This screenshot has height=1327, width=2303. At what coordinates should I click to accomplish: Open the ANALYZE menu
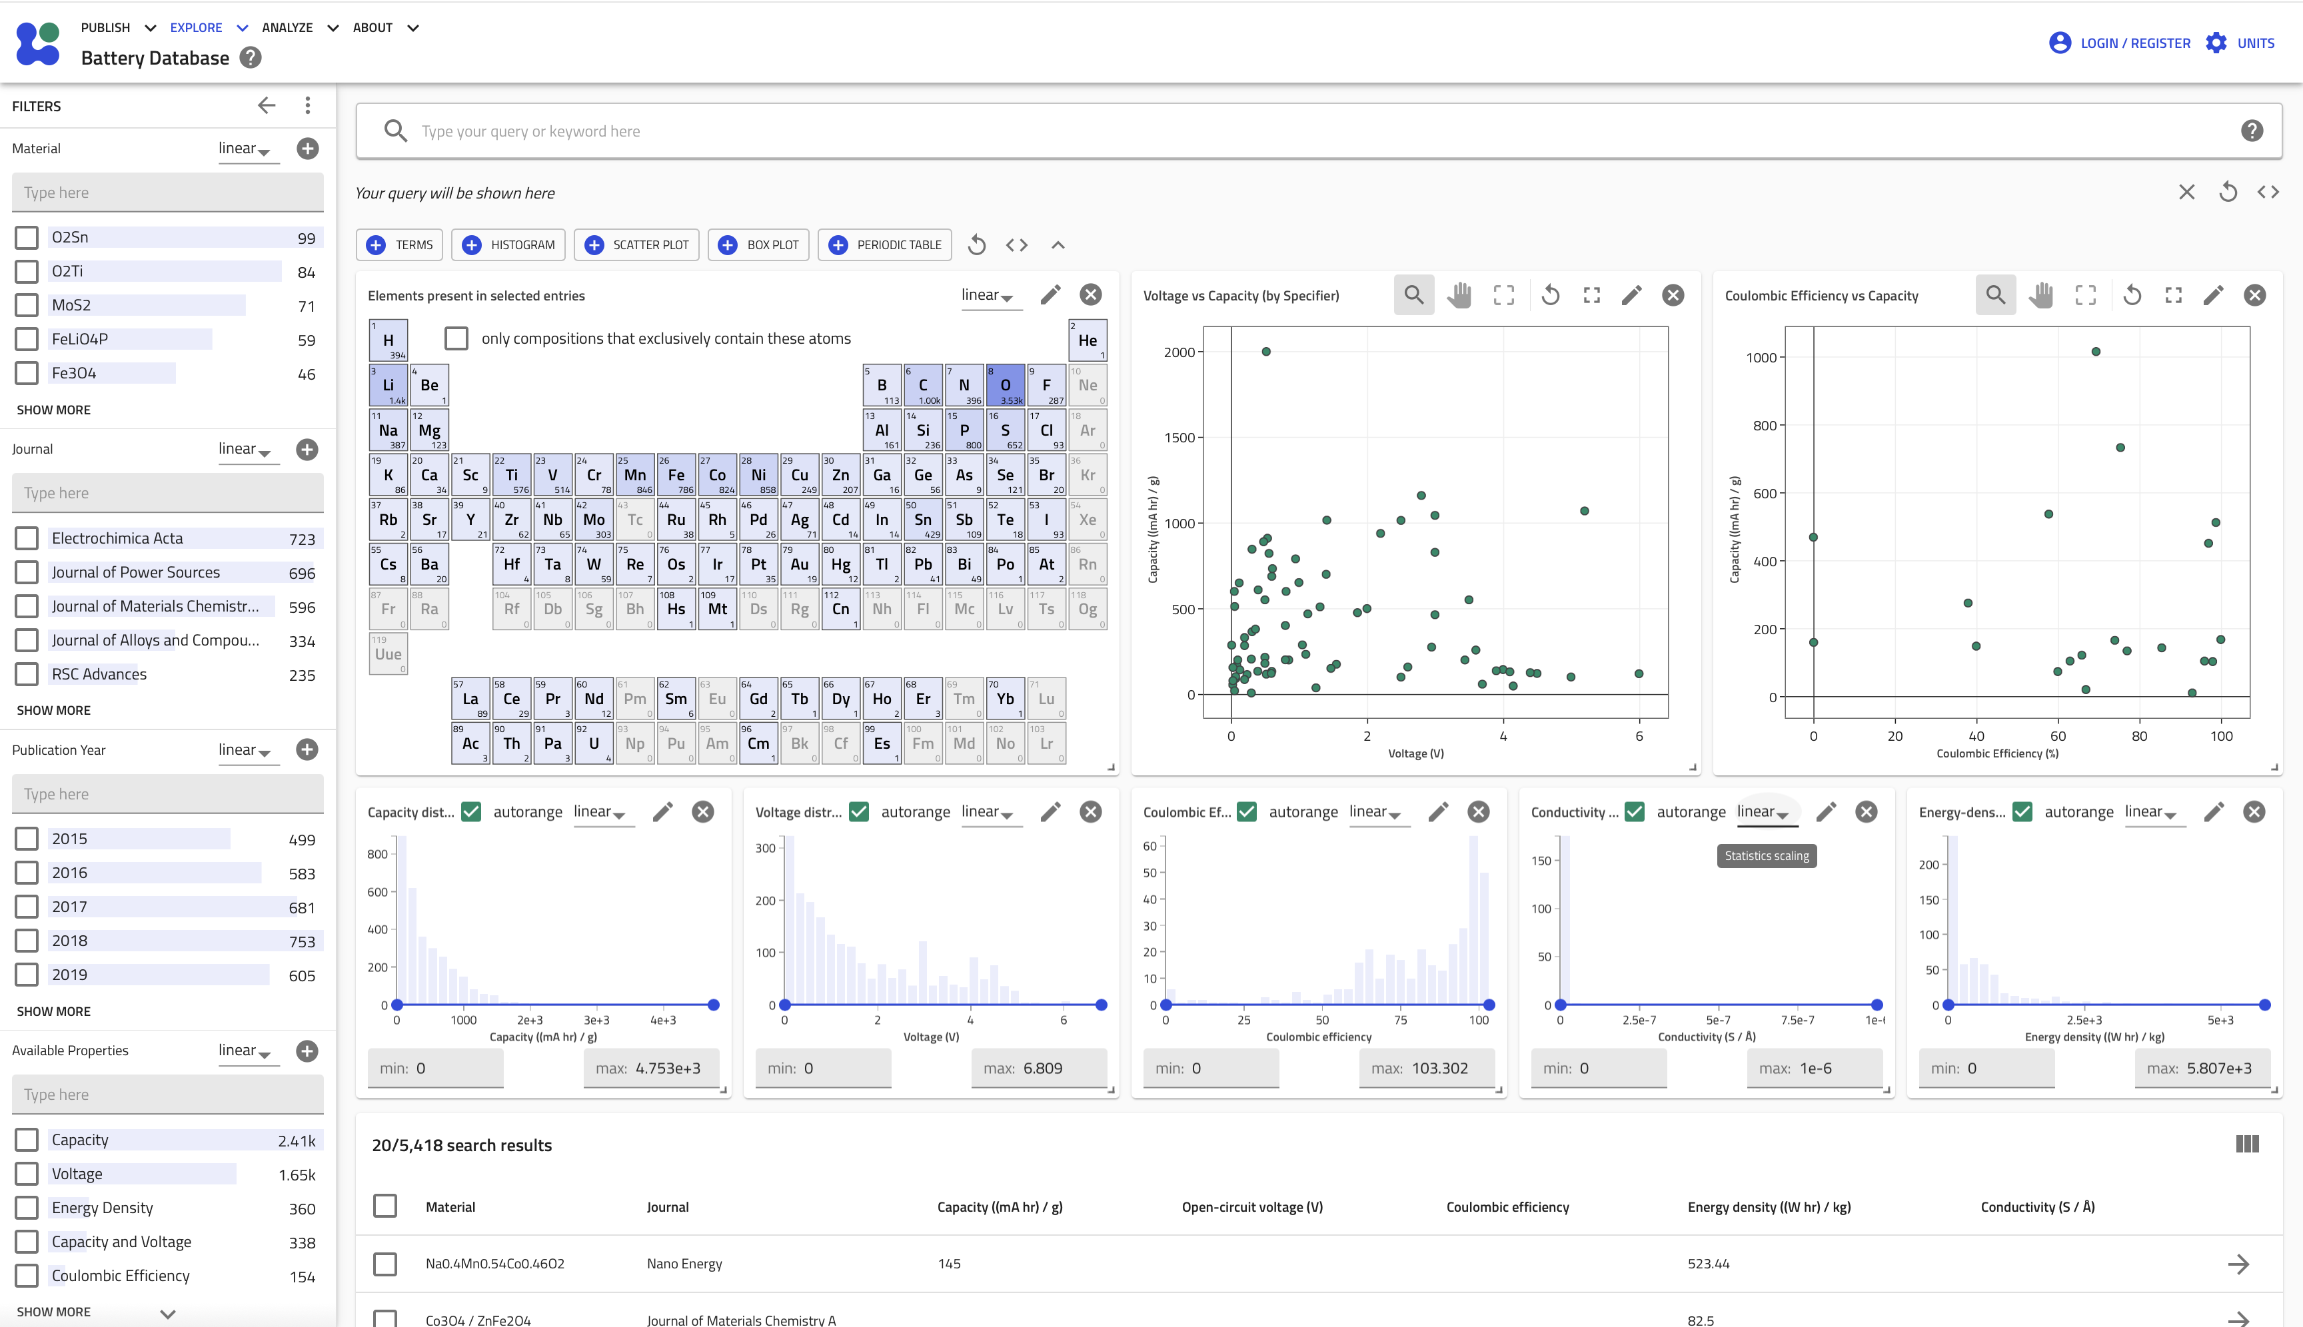[300, 27]
